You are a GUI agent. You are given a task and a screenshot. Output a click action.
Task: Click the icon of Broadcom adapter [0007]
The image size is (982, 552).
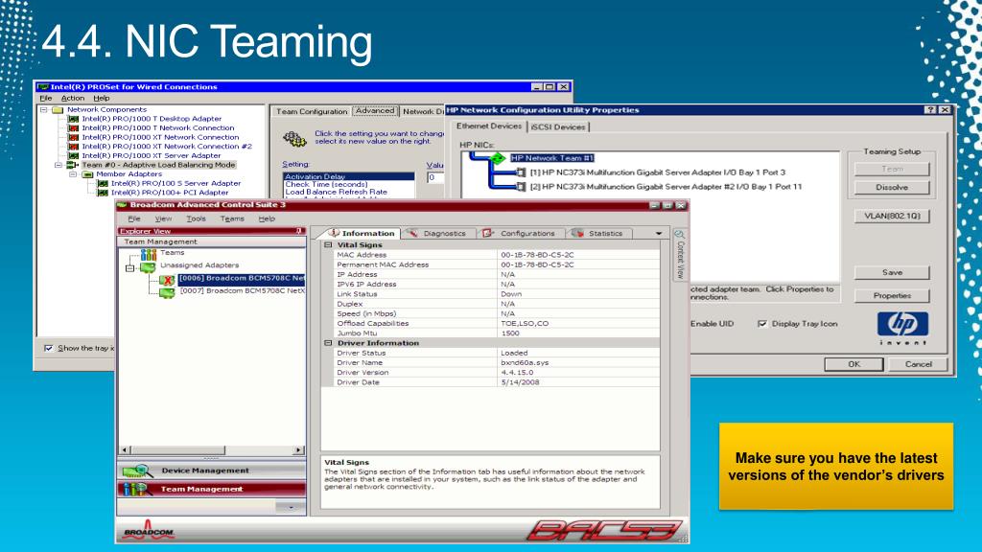point(167,292)
